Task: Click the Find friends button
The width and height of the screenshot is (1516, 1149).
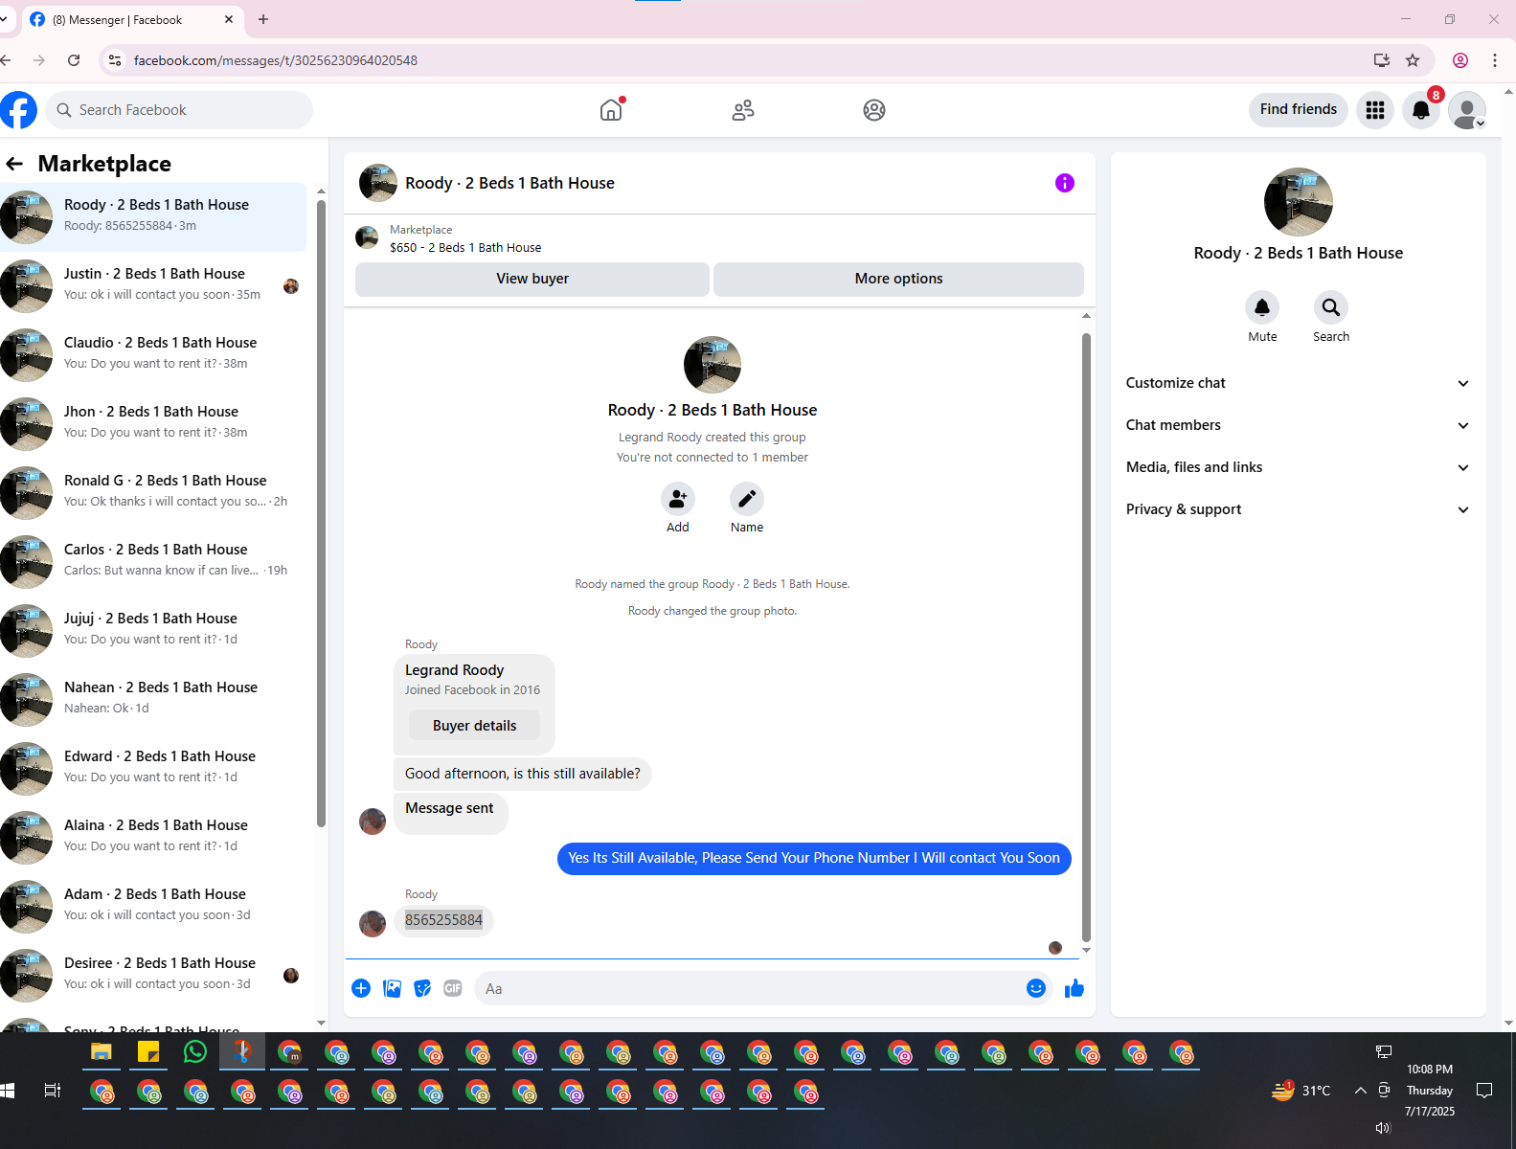Action: (x=1299, y=109)
